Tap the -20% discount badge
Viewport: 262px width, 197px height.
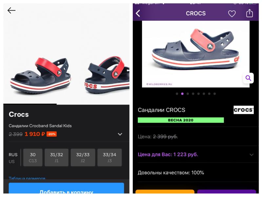(x=51, y=134)
